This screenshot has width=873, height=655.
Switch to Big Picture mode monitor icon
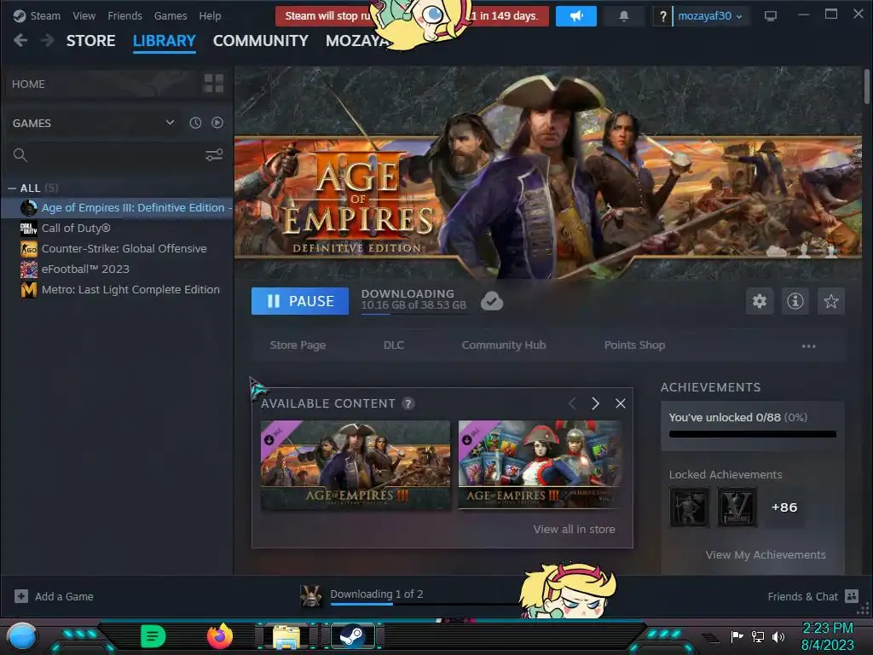770,16
